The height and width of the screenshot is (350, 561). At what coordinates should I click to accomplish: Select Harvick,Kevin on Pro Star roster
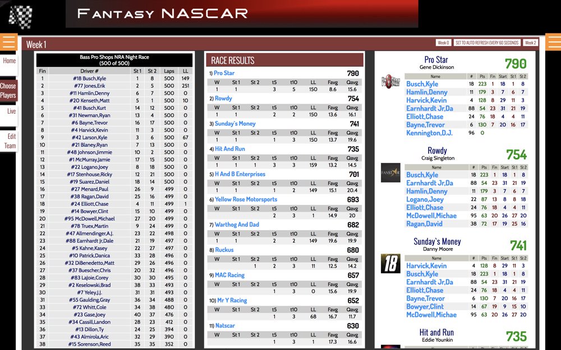[426, 100]
